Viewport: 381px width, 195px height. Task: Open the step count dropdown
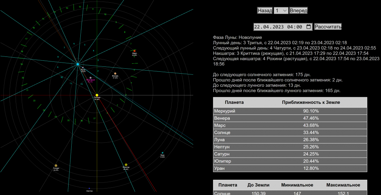pos(281,11)
